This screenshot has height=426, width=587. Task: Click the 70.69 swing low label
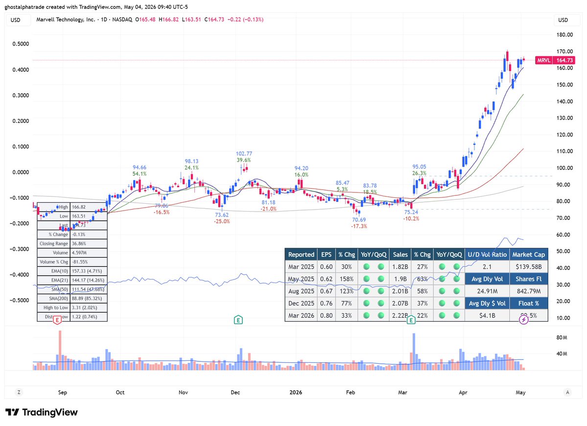click(359, 220)
